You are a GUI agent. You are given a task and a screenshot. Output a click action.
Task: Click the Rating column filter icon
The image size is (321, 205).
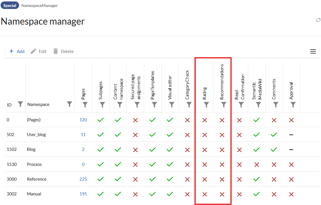click(x=206, y=105)
